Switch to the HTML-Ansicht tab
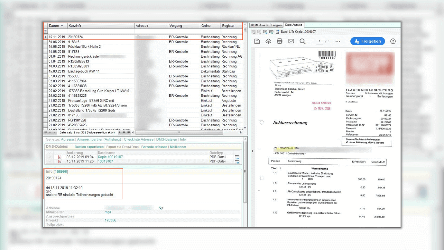This screenshot has width=444, height=250. point(259,25)
